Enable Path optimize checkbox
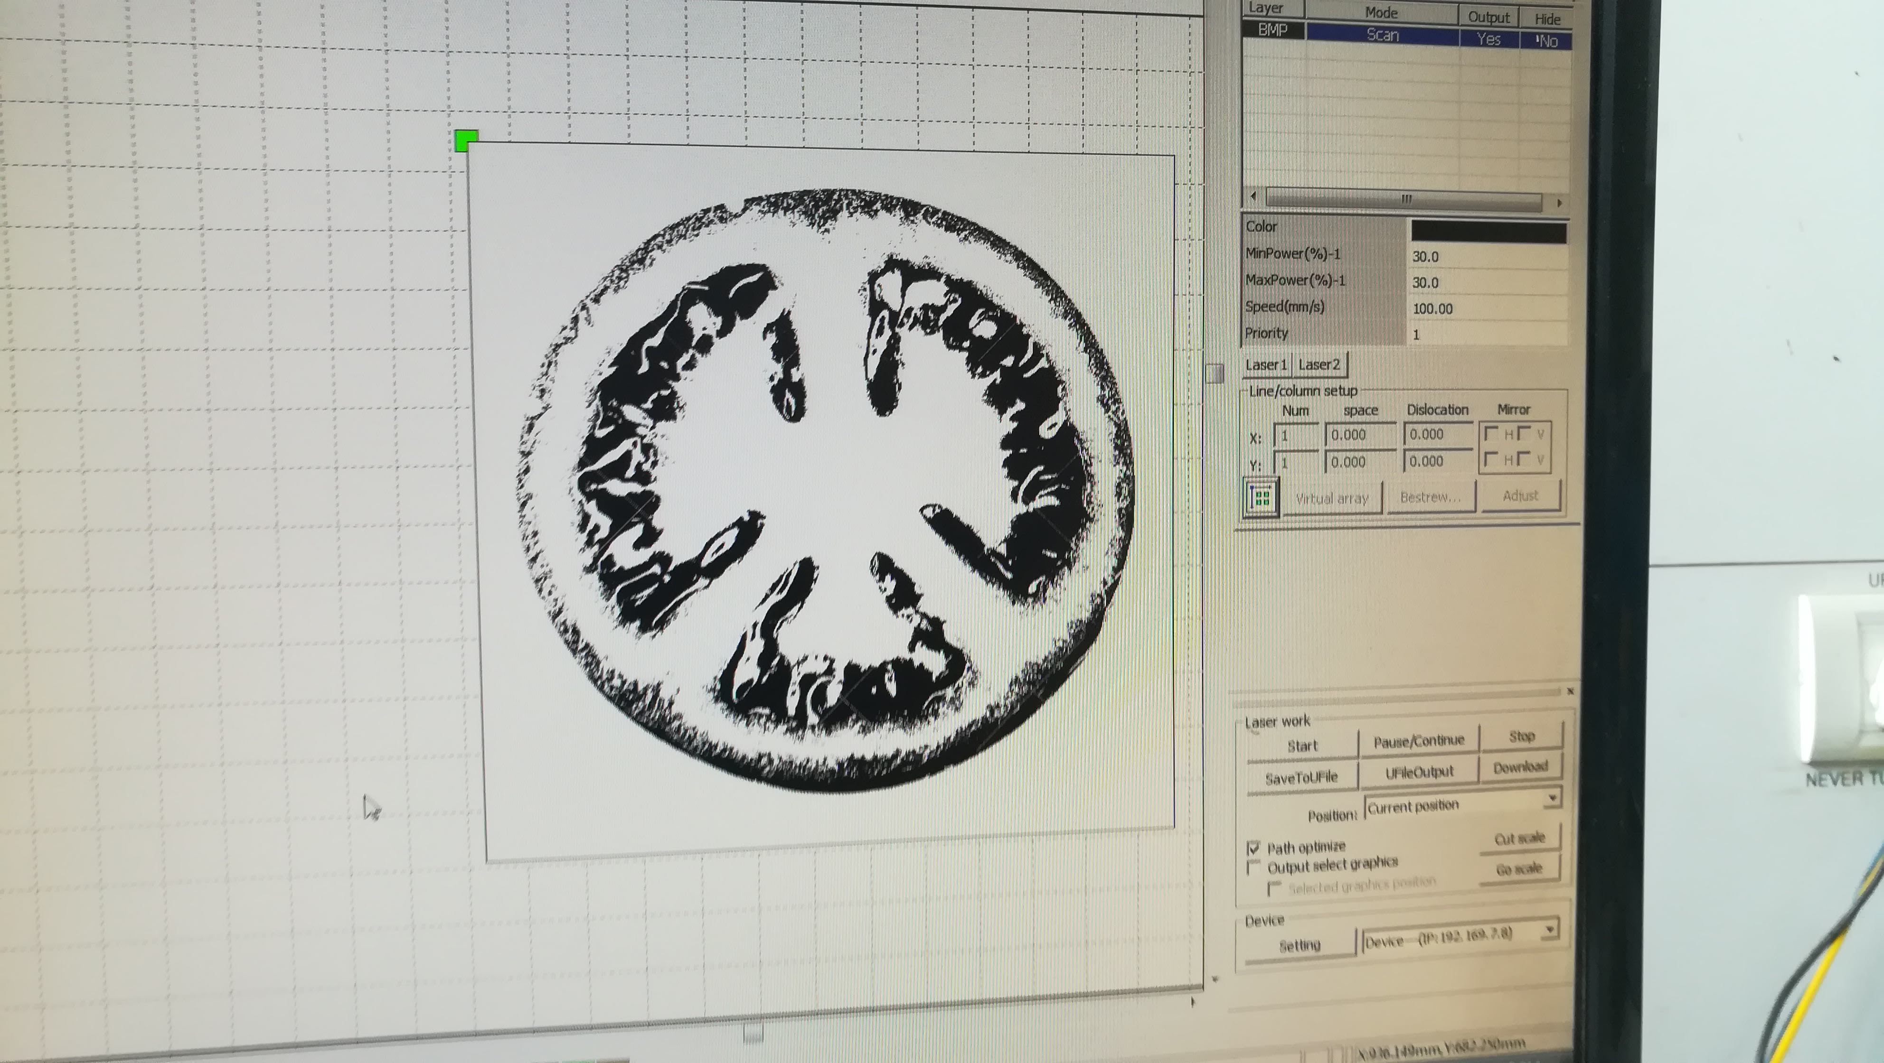Viewport: 1884px width, 1063px height. (x=1253, y=848)
